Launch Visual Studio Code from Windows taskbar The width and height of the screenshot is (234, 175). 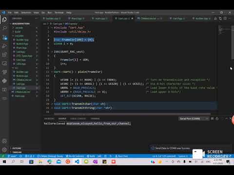click(77, 161)
